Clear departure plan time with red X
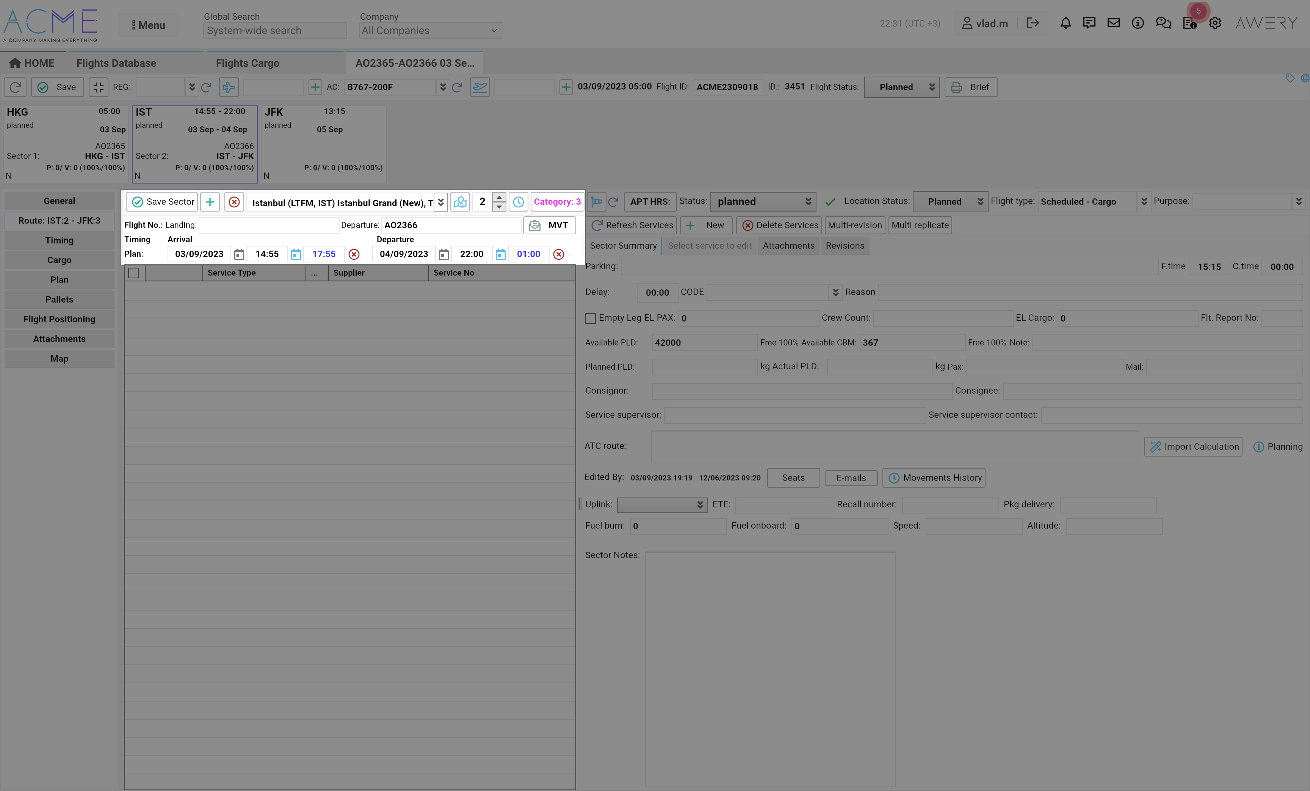Screen dimensions: 1310x791 (558, 254)
